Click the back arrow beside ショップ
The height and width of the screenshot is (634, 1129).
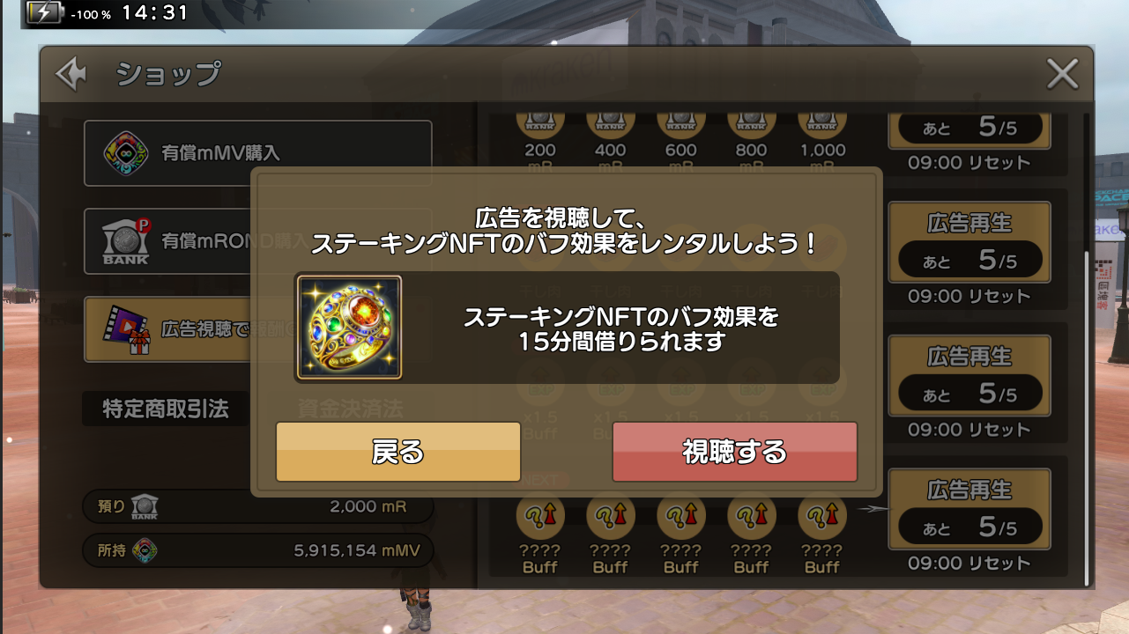tap(71, 75)
